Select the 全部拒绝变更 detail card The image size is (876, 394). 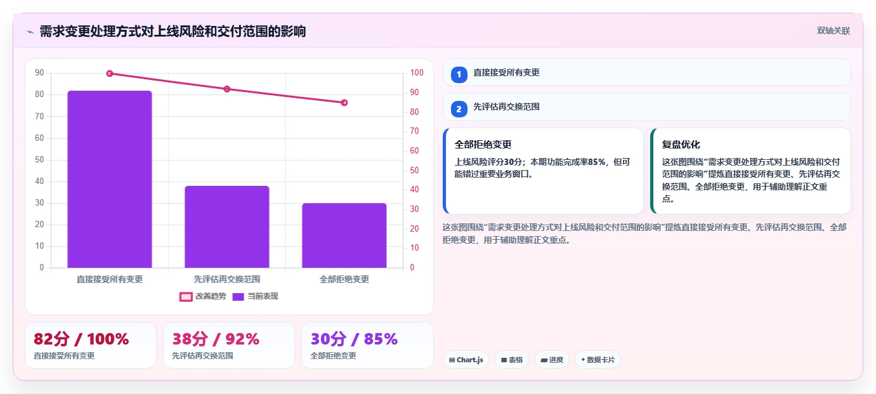(543, 171)
